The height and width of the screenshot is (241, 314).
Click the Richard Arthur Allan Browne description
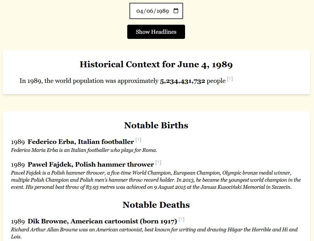click(154, 230)
